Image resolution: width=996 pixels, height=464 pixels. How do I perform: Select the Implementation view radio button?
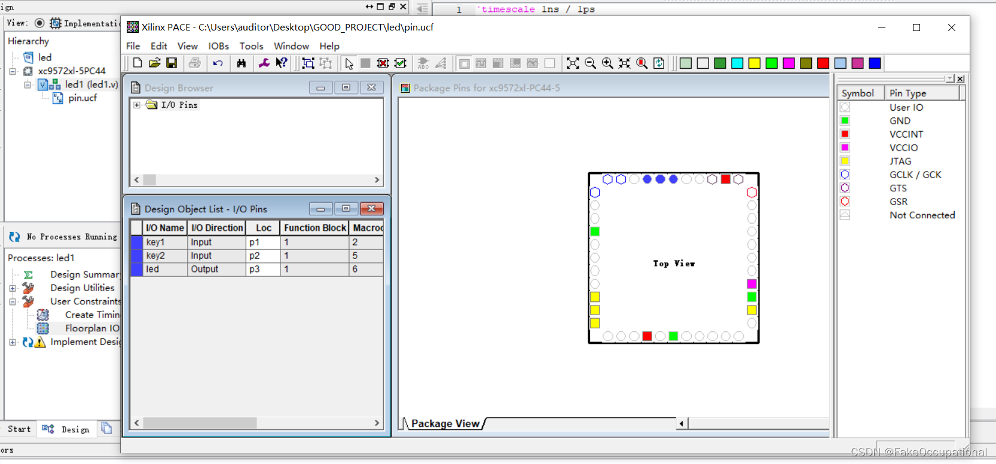pos(39,23)
